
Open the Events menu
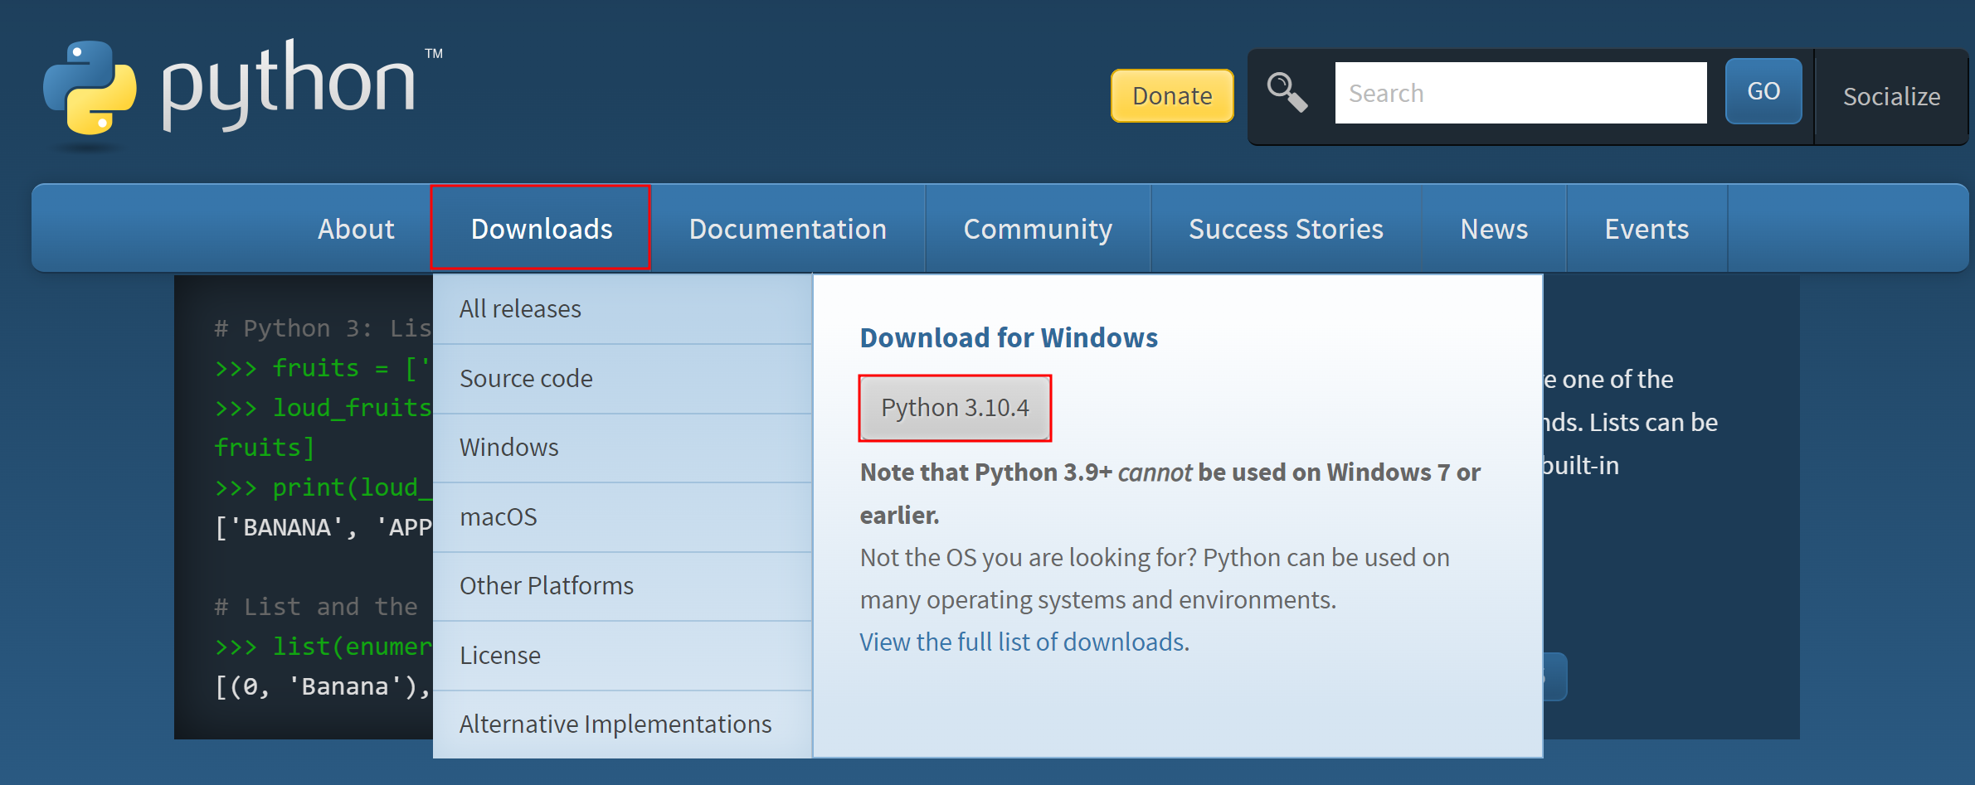[1647, 229]
